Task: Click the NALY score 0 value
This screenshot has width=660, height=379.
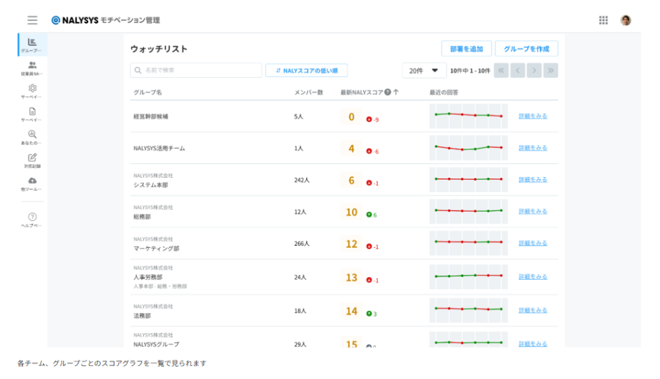Action: pos(352,117)
